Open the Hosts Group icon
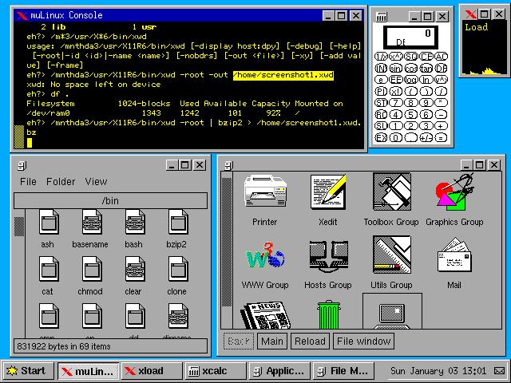Viewport: 511px width, 383px height. pyautogui.click(x=327, y=256)
